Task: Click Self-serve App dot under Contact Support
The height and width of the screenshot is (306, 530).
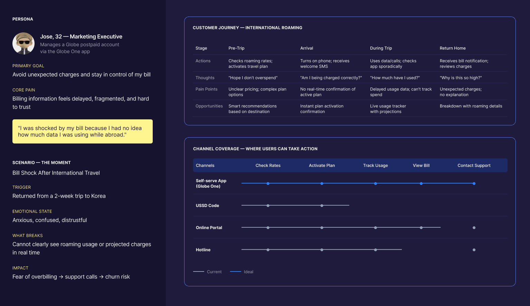Action: [474, 184]
